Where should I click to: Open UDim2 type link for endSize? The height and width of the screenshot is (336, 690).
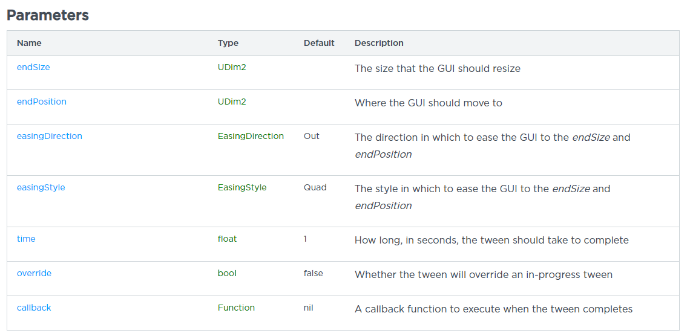click(232, 67)
